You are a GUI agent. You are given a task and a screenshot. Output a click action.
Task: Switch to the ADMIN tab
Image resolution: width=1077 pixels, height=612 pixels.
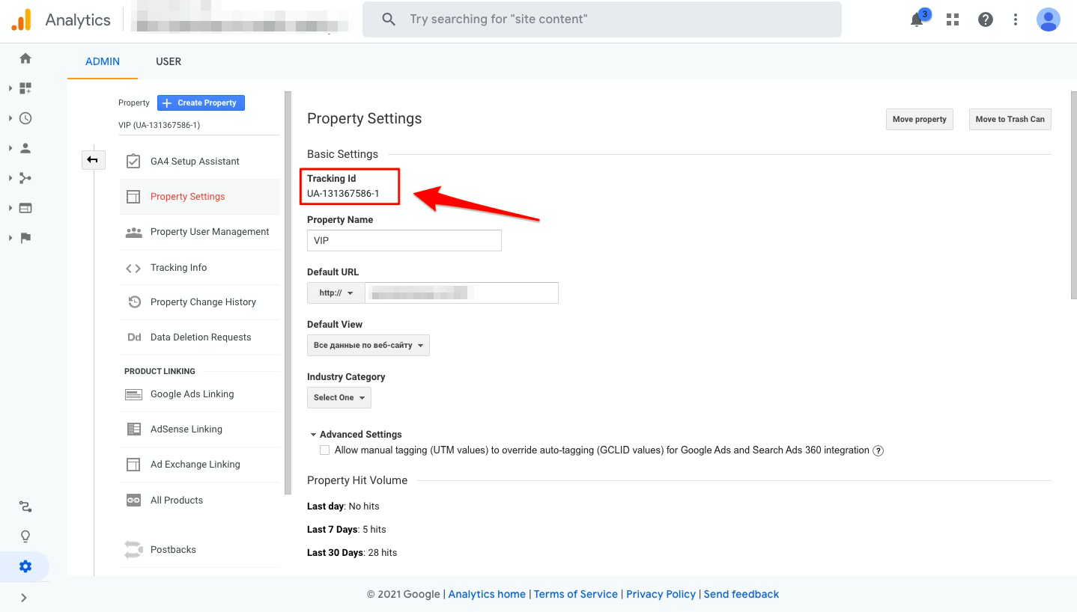click(x=103, y=61)
